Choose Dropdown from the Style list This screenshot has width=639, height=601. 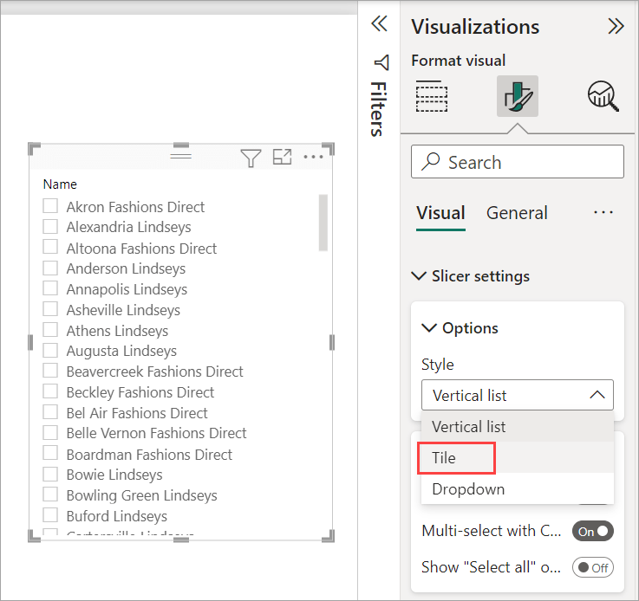click(468, 489)
